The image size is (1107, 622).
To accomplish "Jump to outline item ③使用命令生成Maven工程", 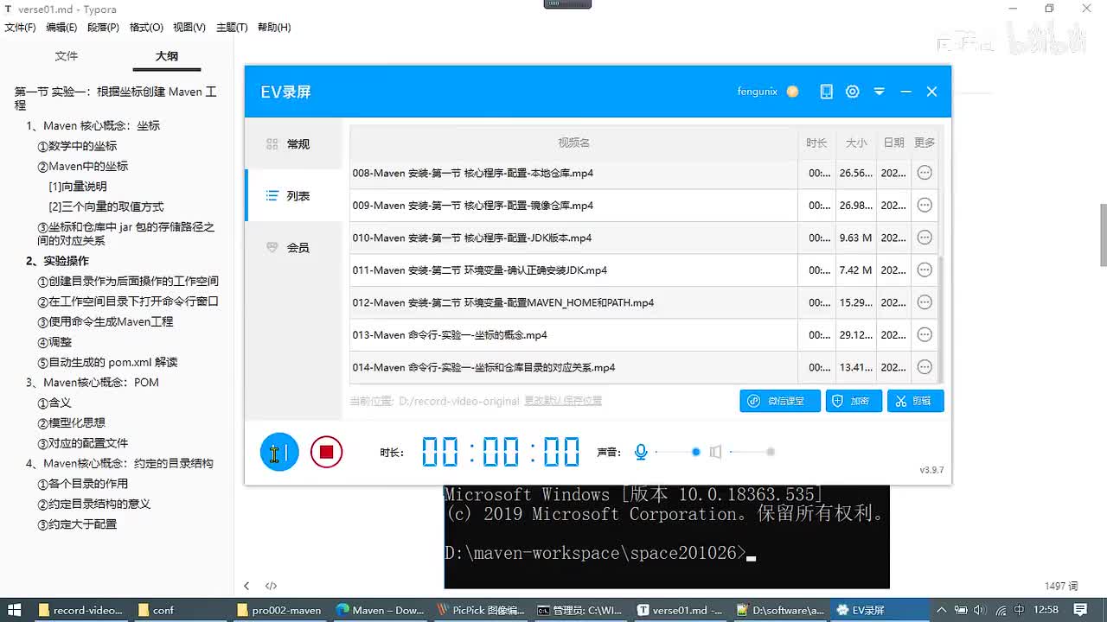I will (106, 322).
